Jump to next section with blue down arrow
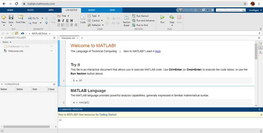The height and width of the screenshot is (133, 263). pos(46,23)
